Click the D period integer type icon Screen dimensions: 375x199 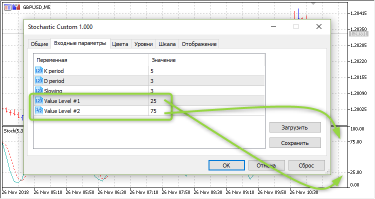click(38, 80)
